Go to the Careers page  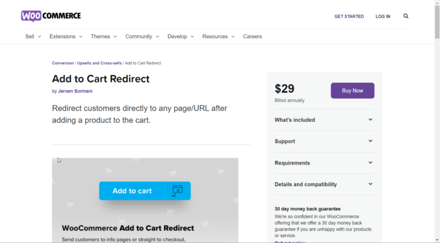[x=252, y=36]
